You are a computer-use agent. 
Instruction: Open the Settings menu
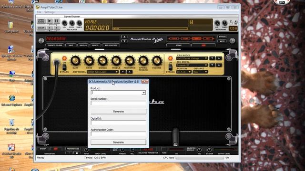(50, 12)
